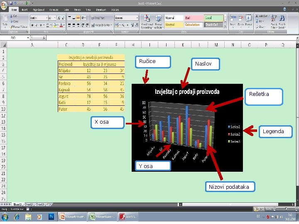This screenshot has height=224, width=299.
Task: Switch to the Insert ribbon tab
Action: (x=25, y=10)
